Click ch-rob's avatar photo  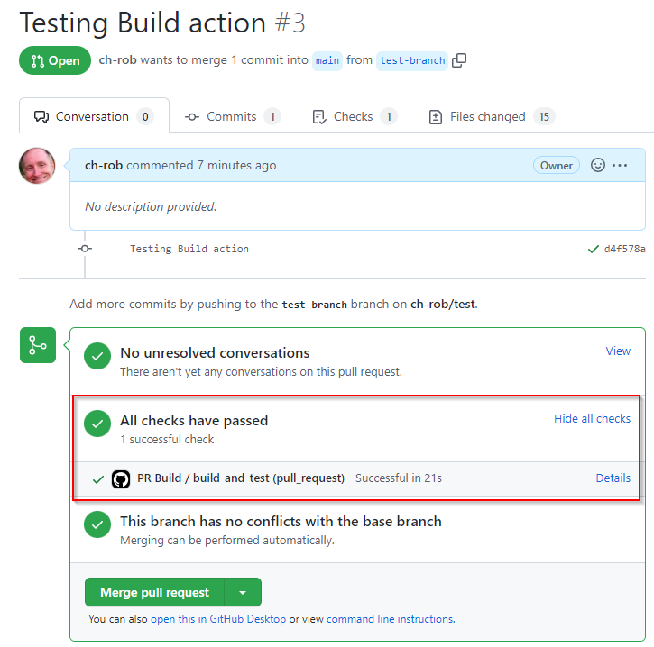click(x=37, y=166)
